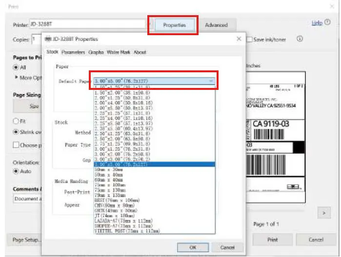
Task: Select 2.00"x1.25" paper size option
Action: click(155, 98)
